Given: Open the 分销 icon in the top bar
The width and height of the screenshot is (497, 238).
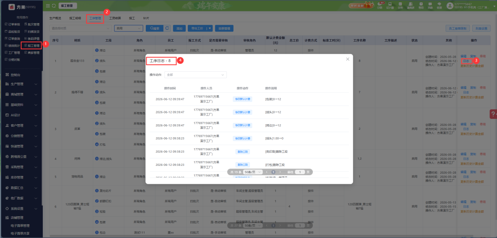Looking at the screenshot, I should pos(379,5).
